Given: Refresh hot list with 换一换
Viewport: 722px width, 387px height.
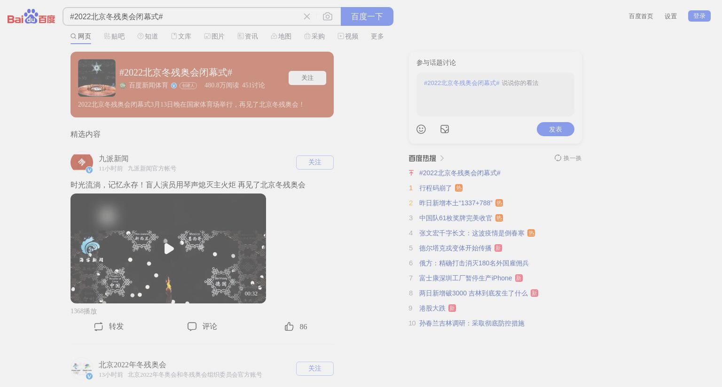Looking at the screenshot, I should 568,158.
